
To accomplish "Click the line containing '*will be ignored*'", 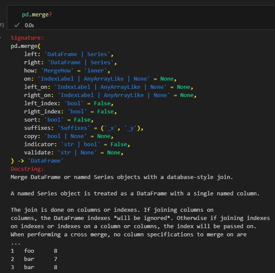I will [140, 218].
